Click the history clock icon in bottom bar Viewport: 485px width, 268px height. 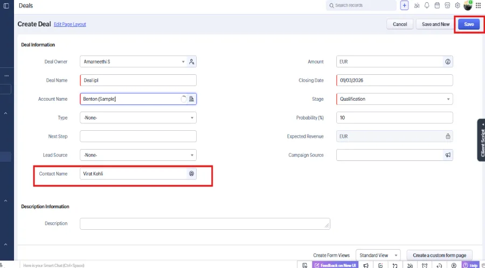(x=439, y=265)
